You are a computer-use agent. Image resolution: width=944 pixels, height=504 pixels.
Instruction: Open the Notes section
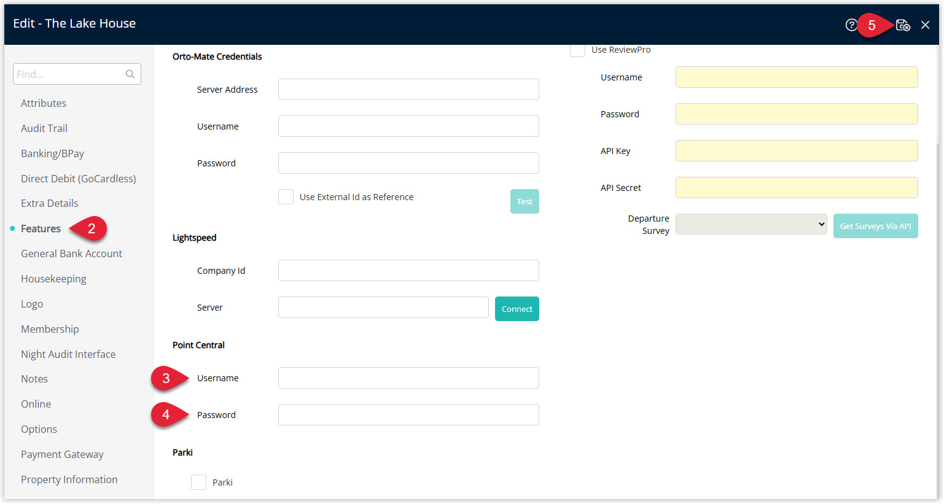(x=34, y=379)
